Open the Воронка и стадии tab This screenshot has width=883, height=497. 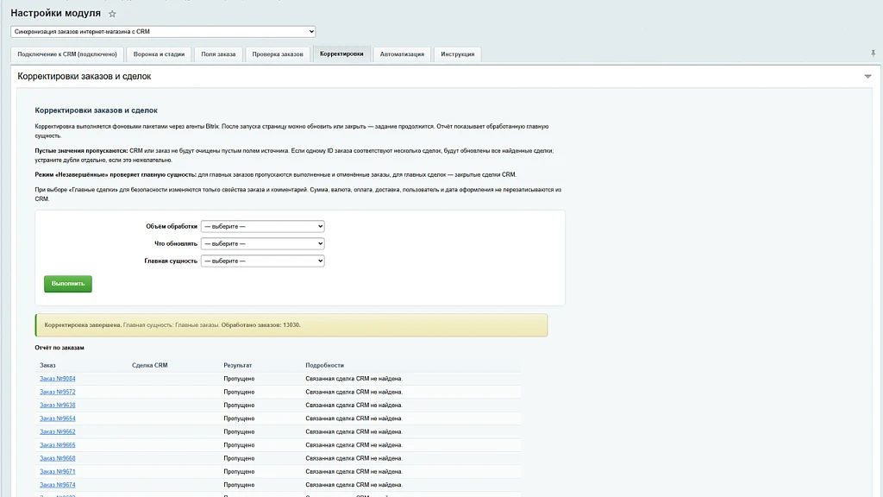coord(159,54)
